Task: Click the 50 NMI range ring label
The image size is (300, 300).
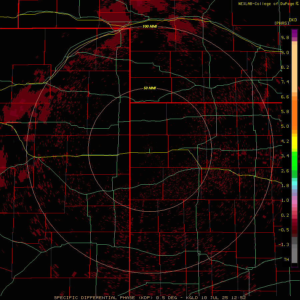Action: [150, 88]
